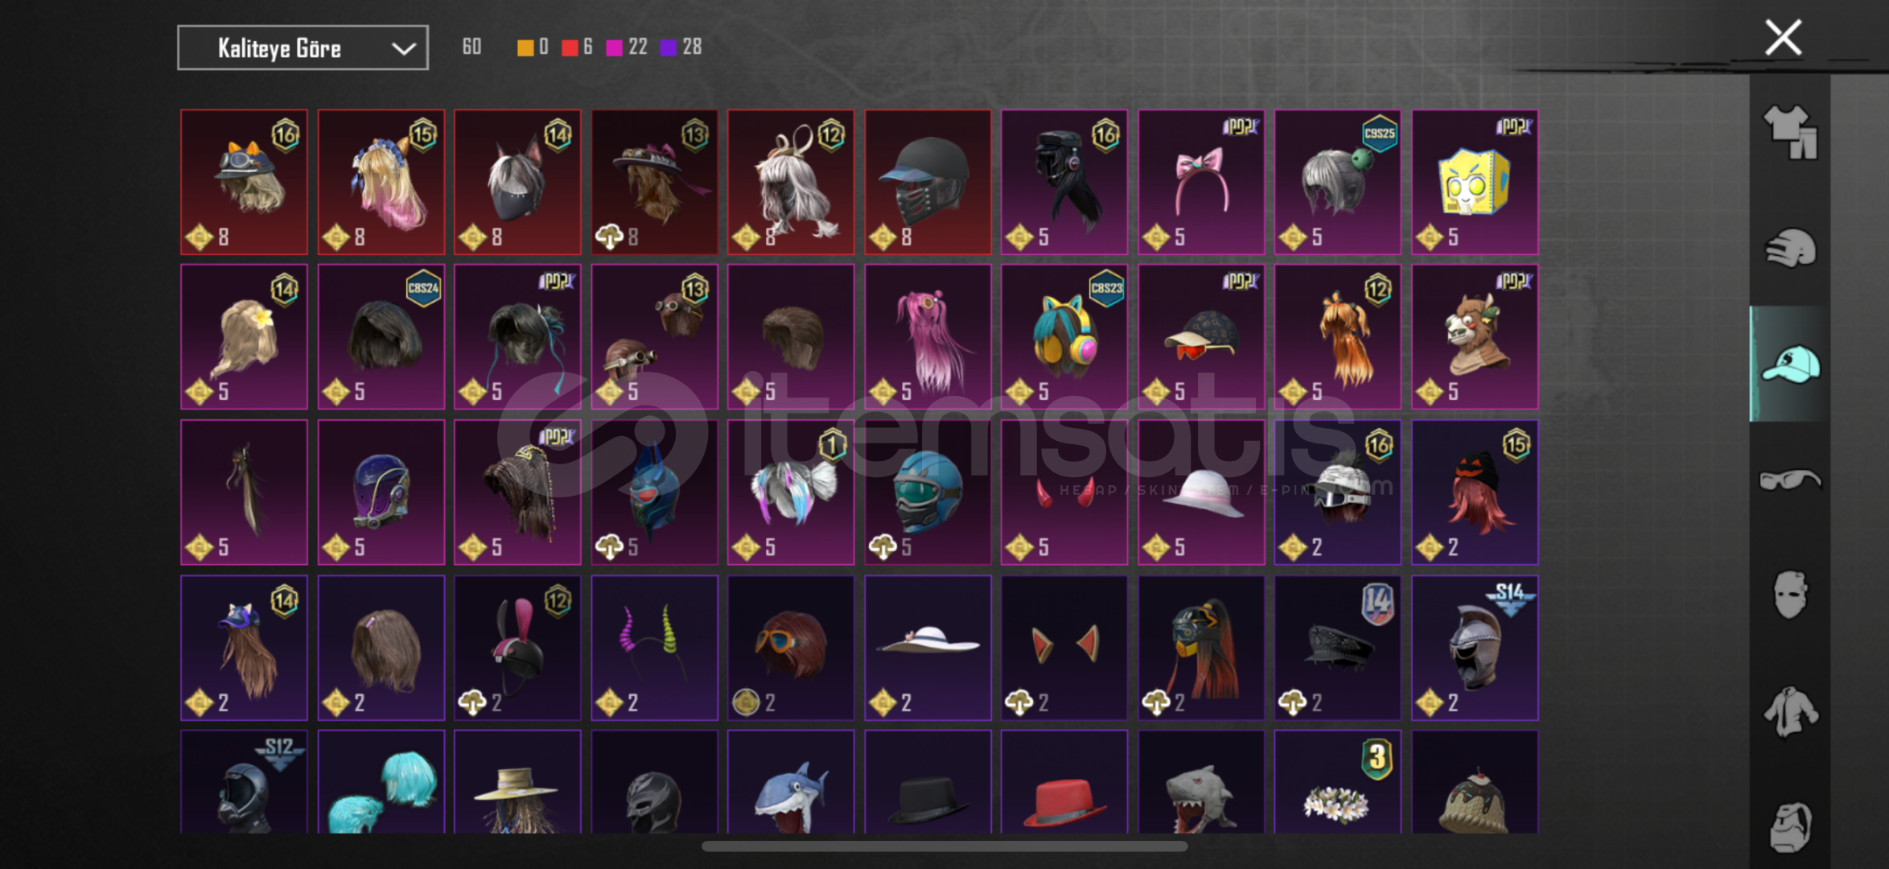Open the backpack category icon
The height and width of the screenshot is (869, 1889).
pyautogui.click(x=1790, y=826)
